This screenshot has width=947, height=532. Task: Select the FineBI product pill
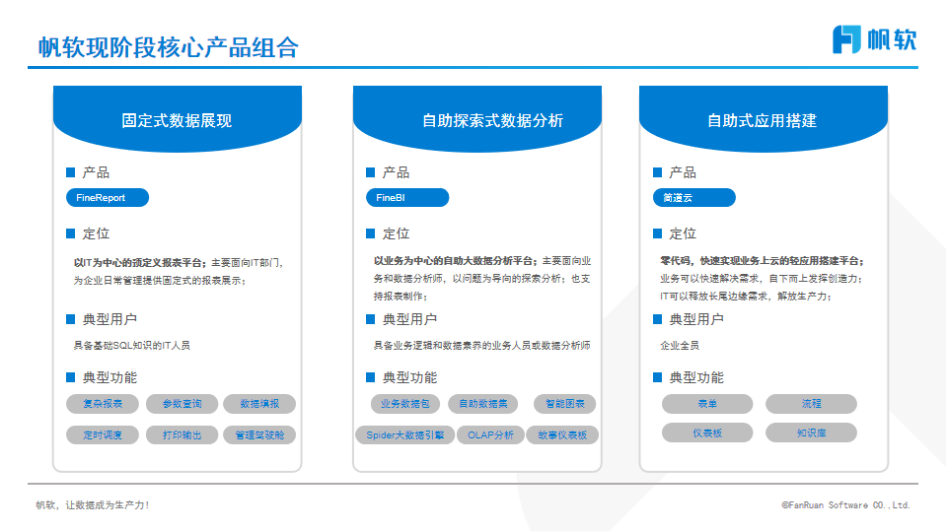click(407, 198)
